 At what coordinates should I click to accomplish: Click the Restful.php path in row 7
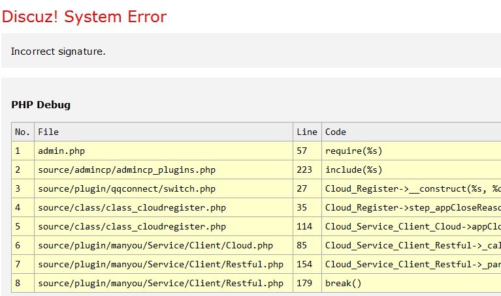(x=161, y=264)
